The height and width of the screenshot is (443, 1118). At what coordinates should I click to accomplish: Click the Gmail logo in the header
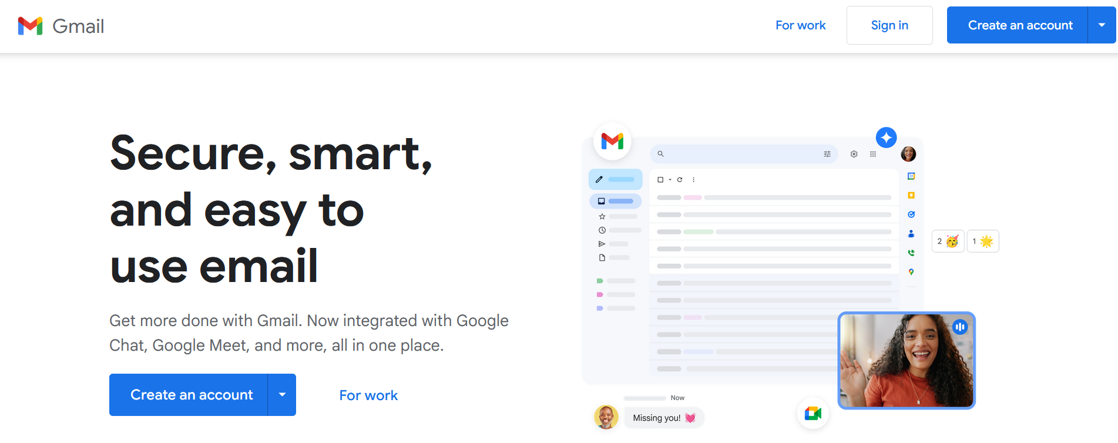[x=61, y=26]
